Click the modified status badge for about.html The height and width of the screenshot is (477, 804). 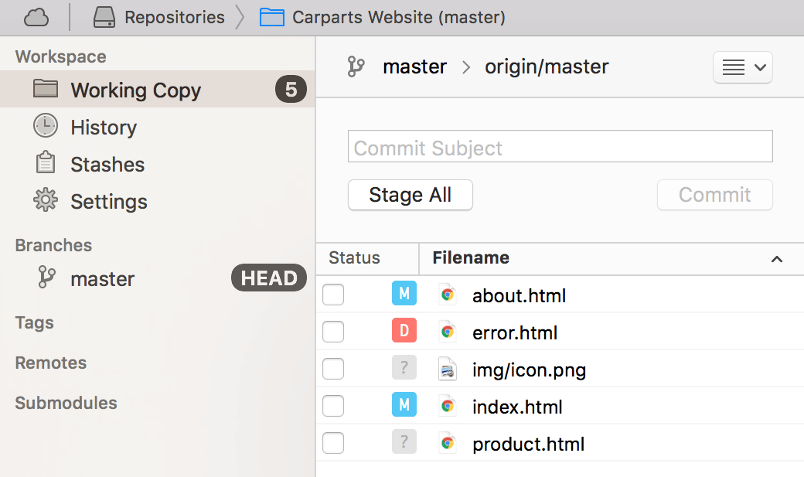click(x=404, y=295)
